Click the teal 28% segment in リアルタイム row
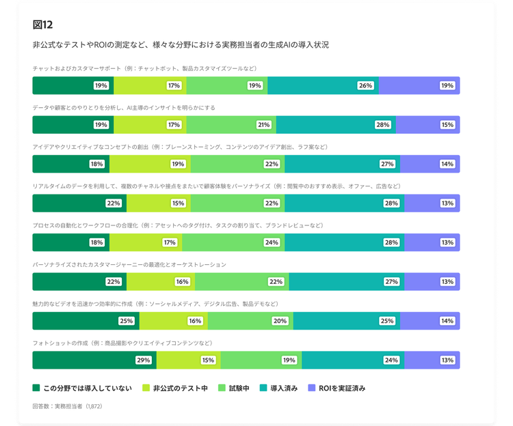This screenshot has height=426, width=513. coord(345,203)
